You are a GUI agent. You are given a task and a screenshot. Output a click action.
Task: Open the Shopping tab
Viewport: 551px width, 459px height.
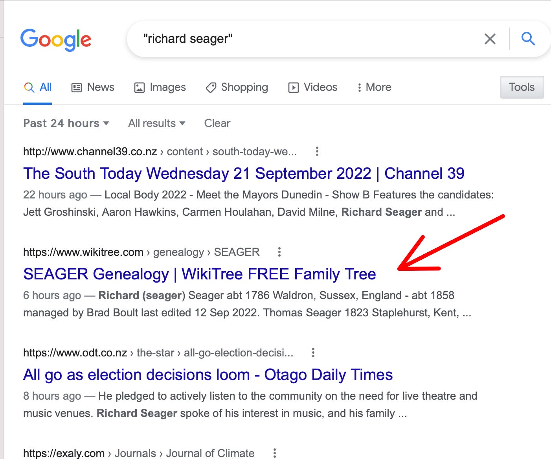click(x=237, y=87)
